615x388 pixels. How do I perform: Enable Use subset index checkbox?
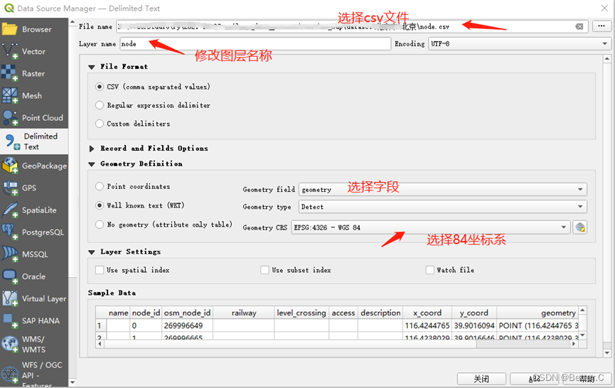[x=264, y=270]
